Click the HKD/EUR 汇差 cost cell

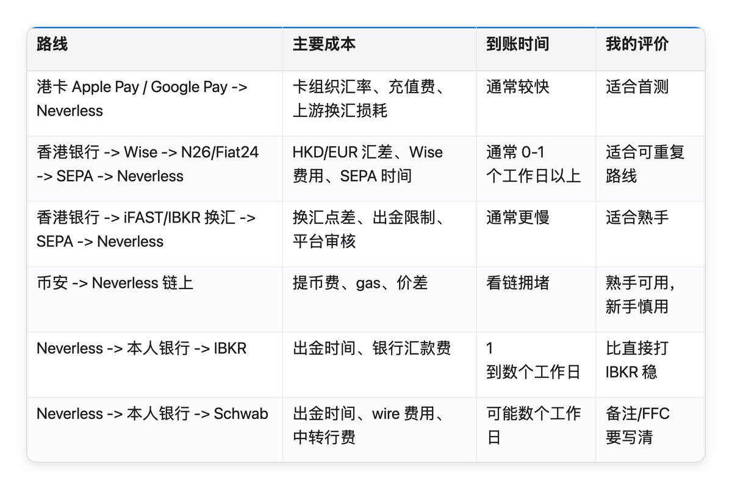379,168
